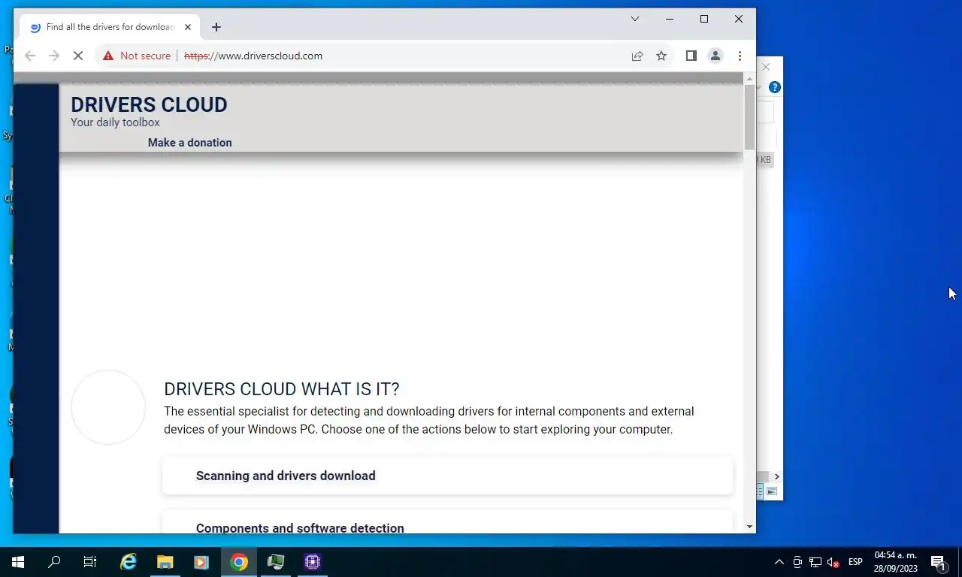Open the media player taskbar icon
This screenshot has width=962, height=577.
(201, 562)
